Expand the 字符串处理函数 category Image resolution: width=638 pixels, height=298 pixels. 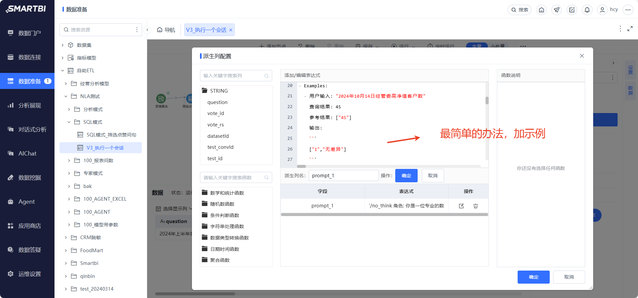pyautogui.click(x=223, y=226)
